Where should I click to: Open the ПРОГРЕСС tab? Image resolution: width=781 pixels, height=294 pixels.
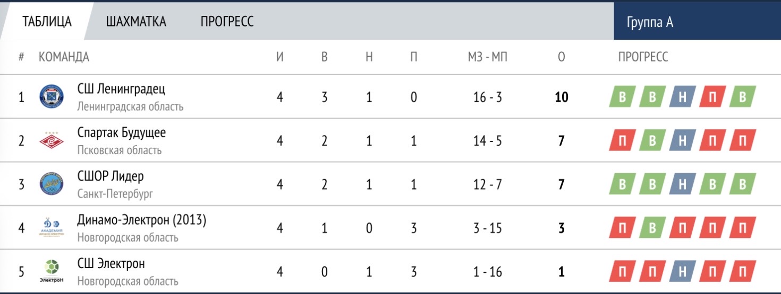click(227, 22)
